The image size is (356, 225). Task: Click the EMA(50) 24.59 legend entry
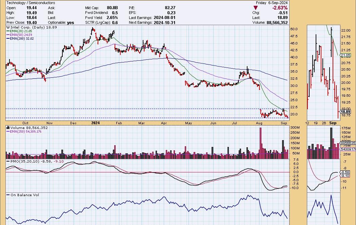point(19,35)
